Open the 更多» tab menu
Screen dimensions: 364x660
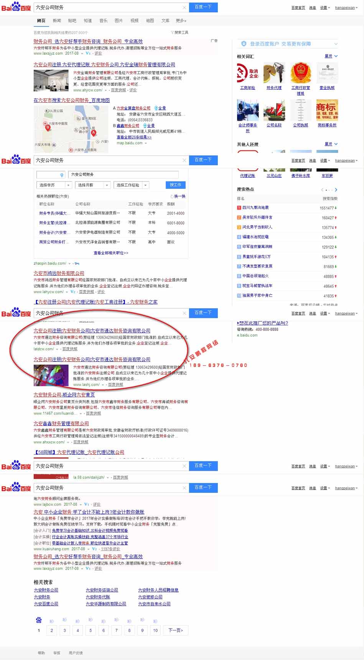point(181,21)
